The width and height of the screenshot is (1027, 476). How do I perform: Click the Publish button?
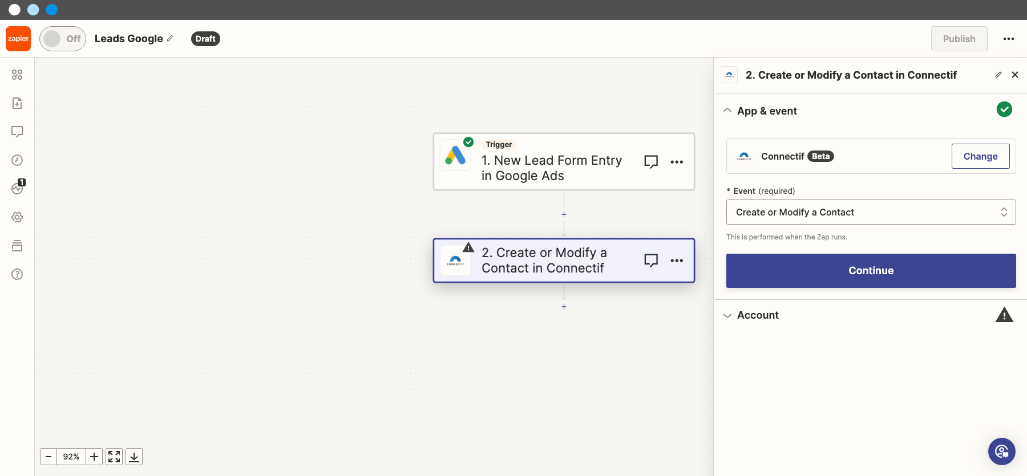(959, 39)
